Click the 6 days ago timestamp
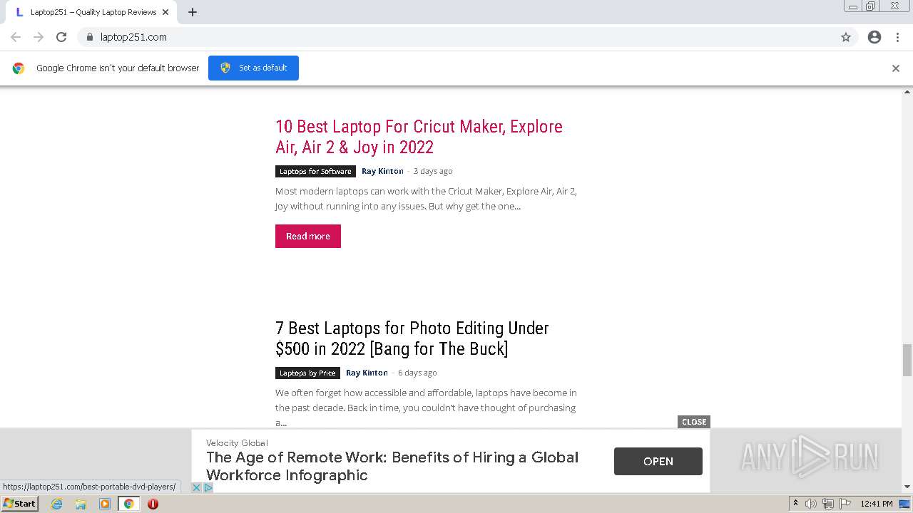 (417, 373)
